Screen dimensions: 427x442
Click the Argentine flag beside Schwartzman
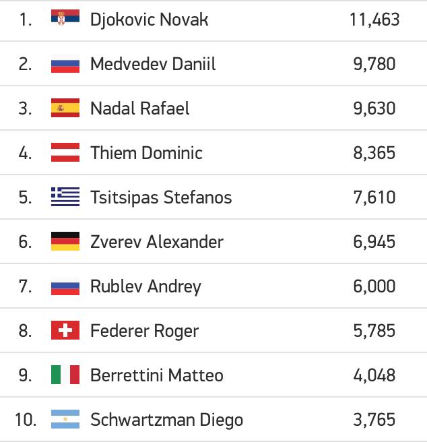[x=65, y=419]
